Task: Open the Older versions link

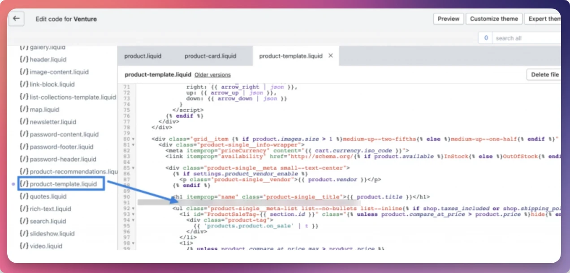Action: coord(212,75)
